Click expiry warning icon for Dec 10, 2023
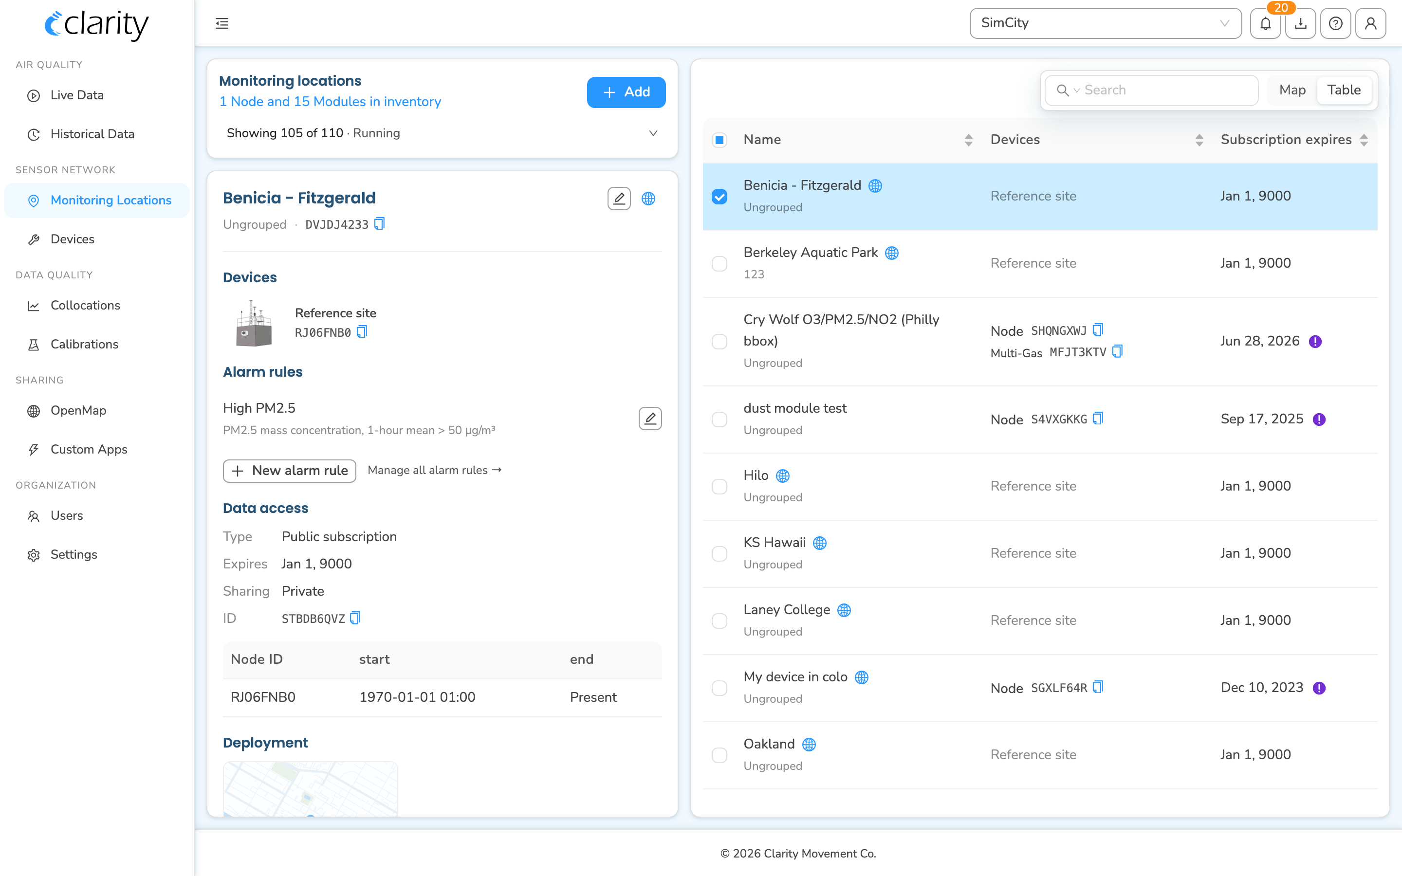 1319,688
